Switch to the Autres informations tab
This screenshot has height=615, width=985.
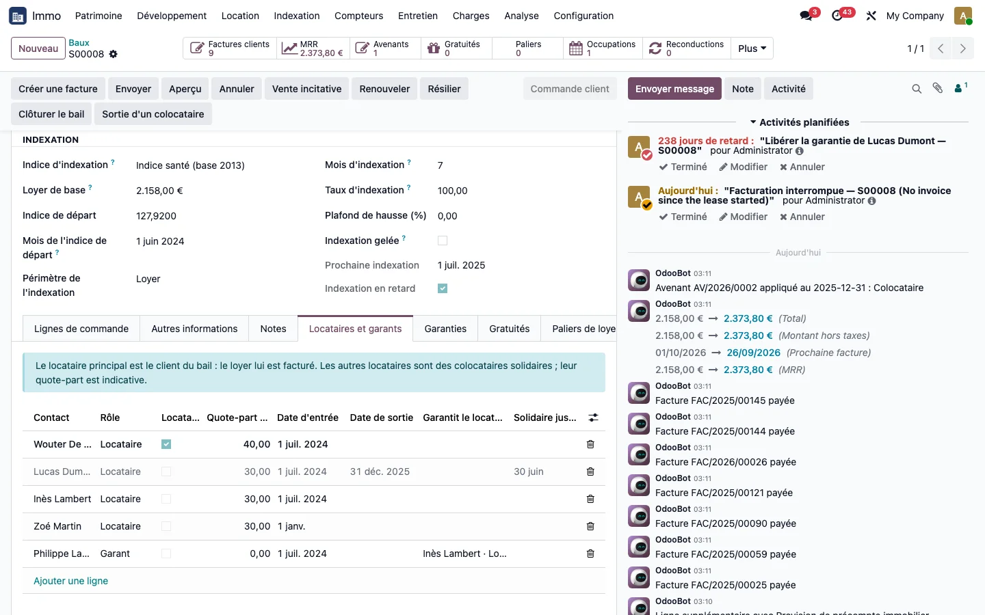coord(194,329)
